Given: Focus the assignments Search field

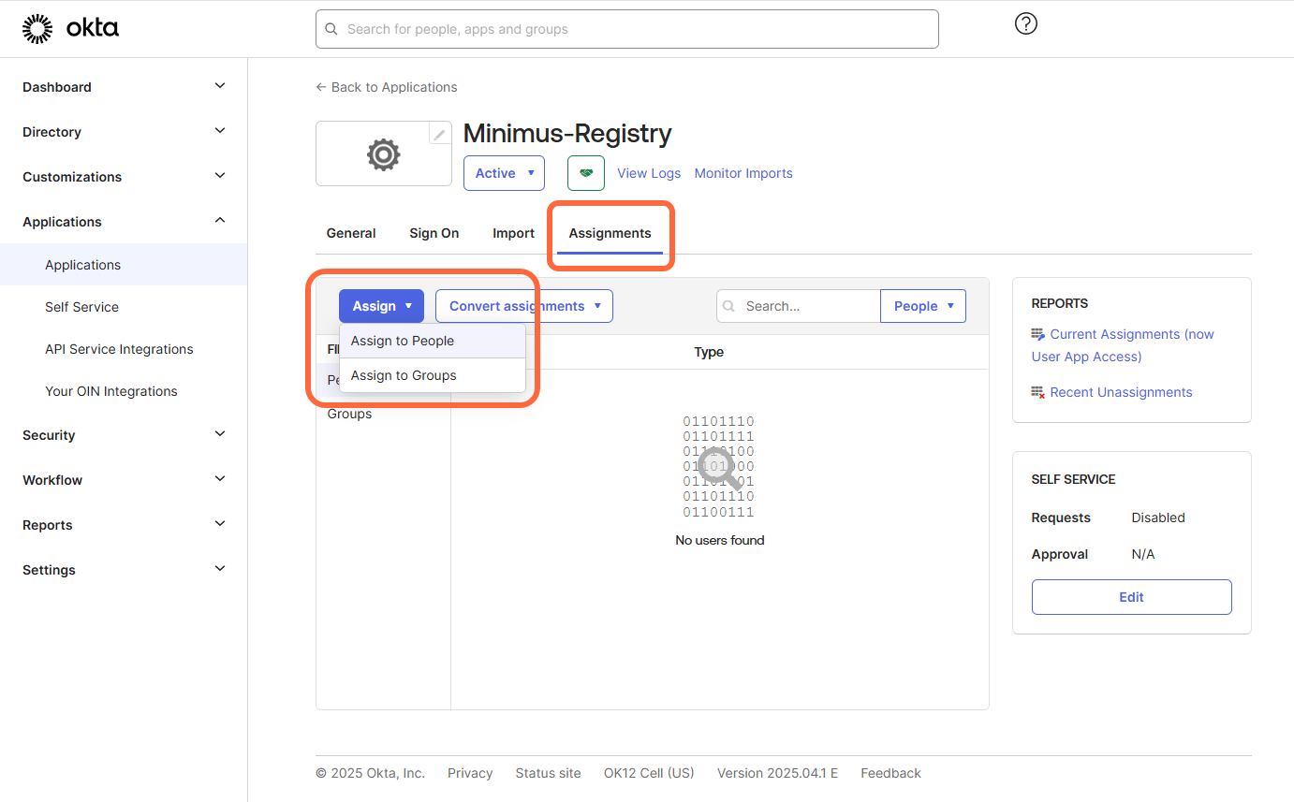Looking at the screenshot, I should 799,306.
